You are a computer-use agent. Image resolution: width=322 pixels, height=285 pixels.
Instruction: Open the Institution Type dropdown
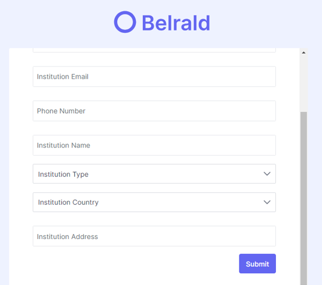[154, 174]
